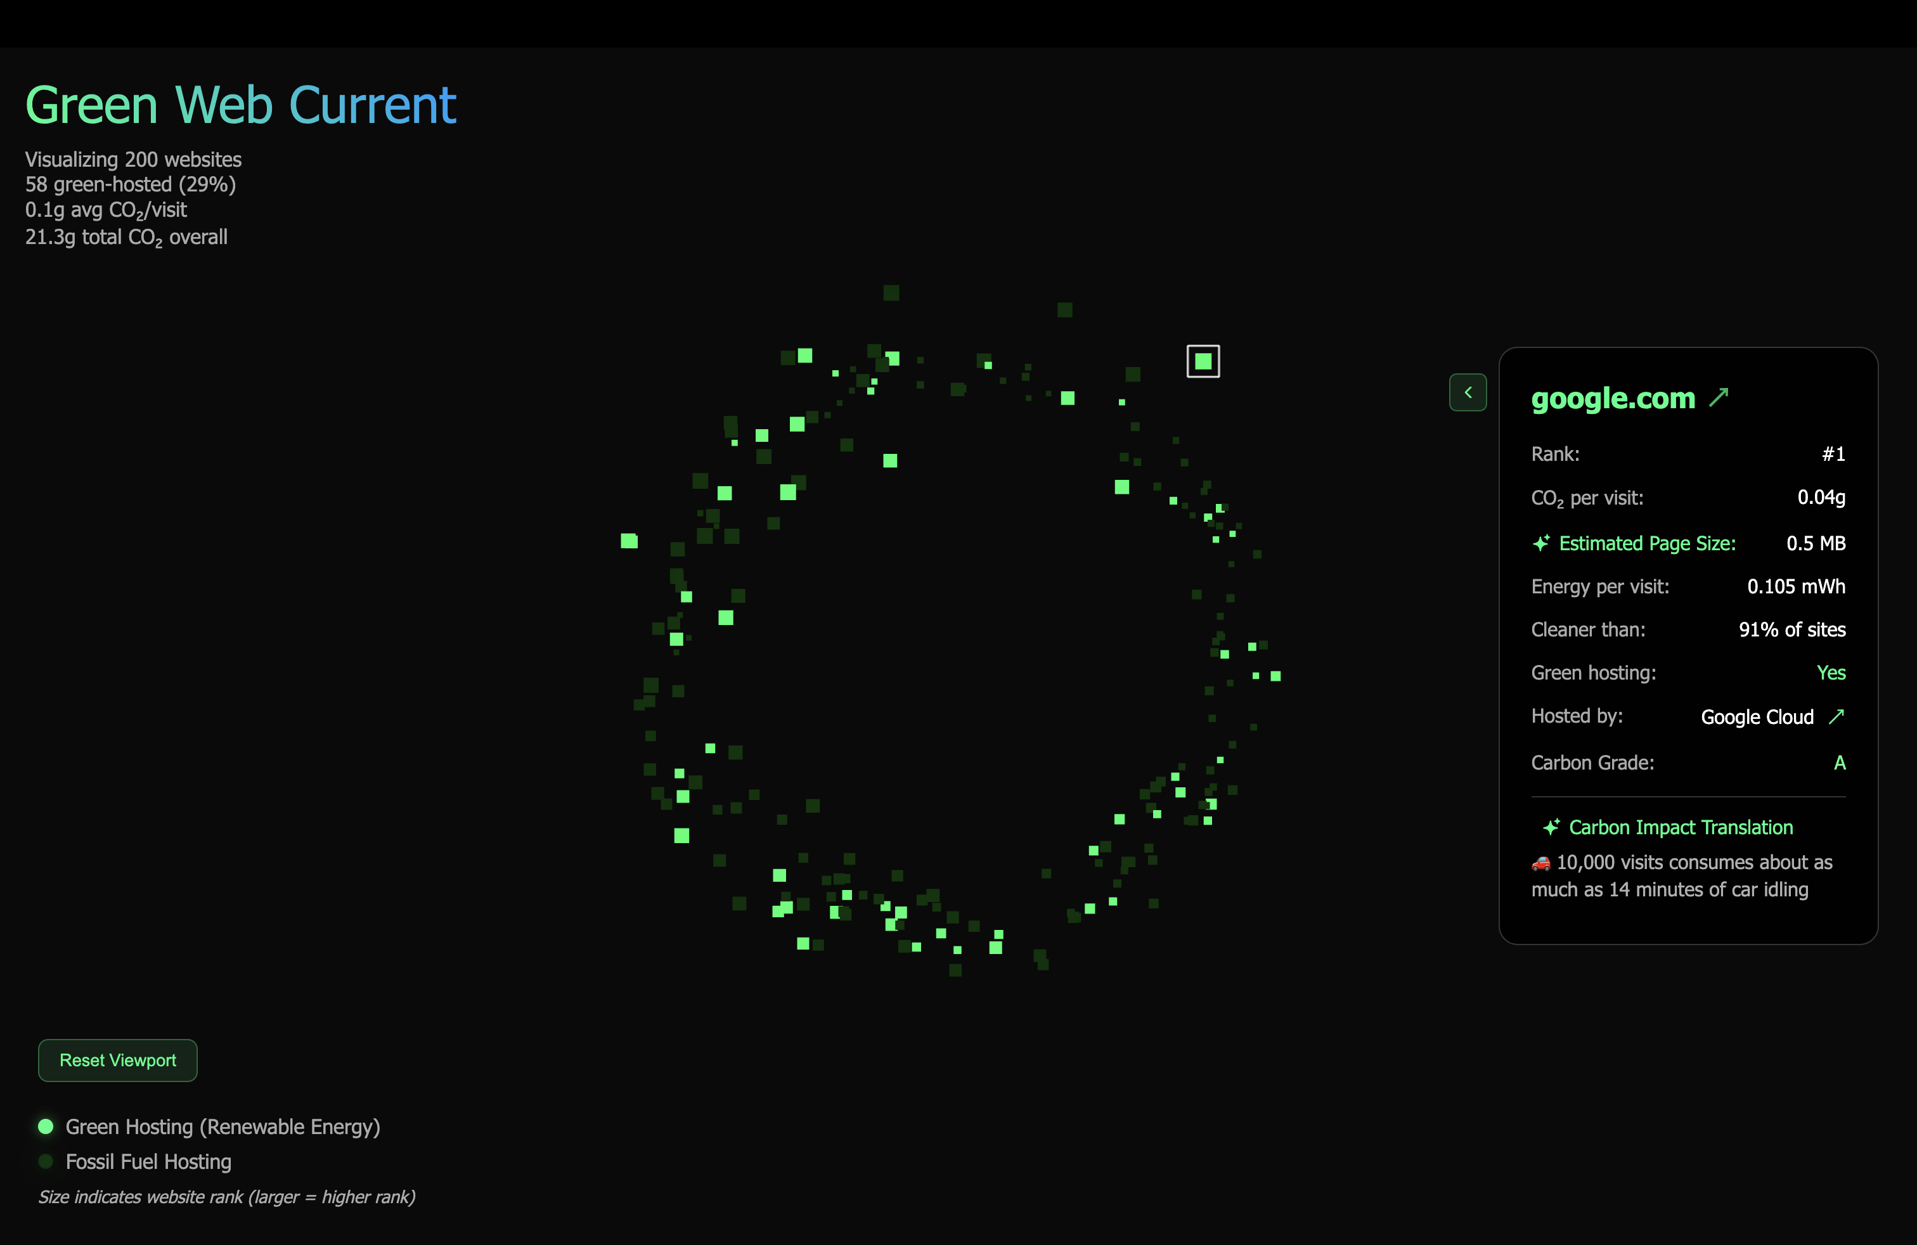Click the sparkle icon beside Carbon Impact Translation
Screen dimensions: 1917x1245
click(1551, 827)
